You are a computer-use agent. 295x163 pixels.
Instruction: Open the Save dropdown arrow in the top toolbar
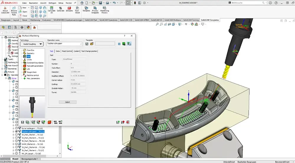pos(103,3)
